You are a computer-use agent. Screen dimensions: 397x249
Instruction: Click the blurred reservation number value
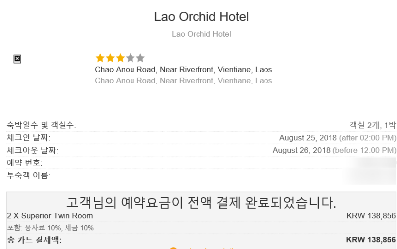coord(372,163)
